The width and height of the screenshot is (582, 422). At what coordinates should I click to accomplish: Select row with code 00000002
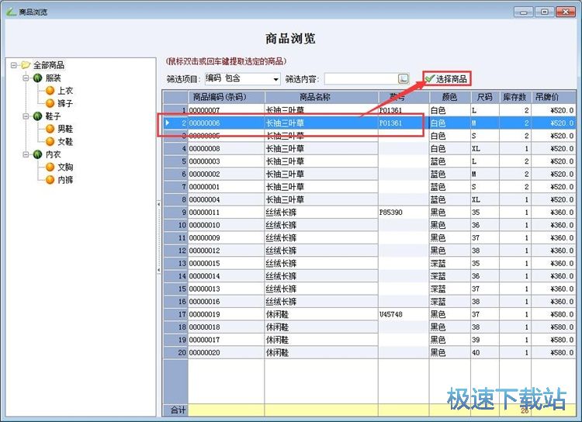[x=369, y=174]
